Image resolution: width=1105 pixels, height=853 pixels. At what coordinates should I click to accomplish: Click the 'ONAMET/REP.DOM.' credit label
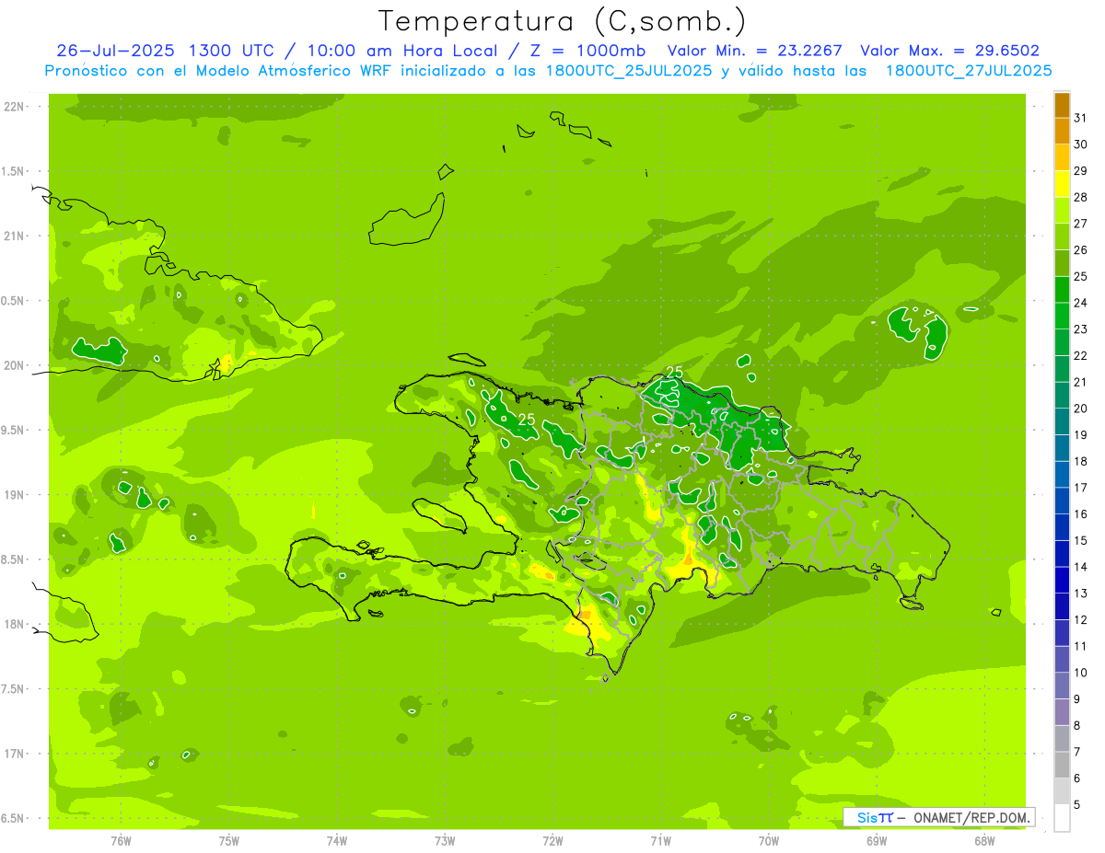click(x=971, y=817)
